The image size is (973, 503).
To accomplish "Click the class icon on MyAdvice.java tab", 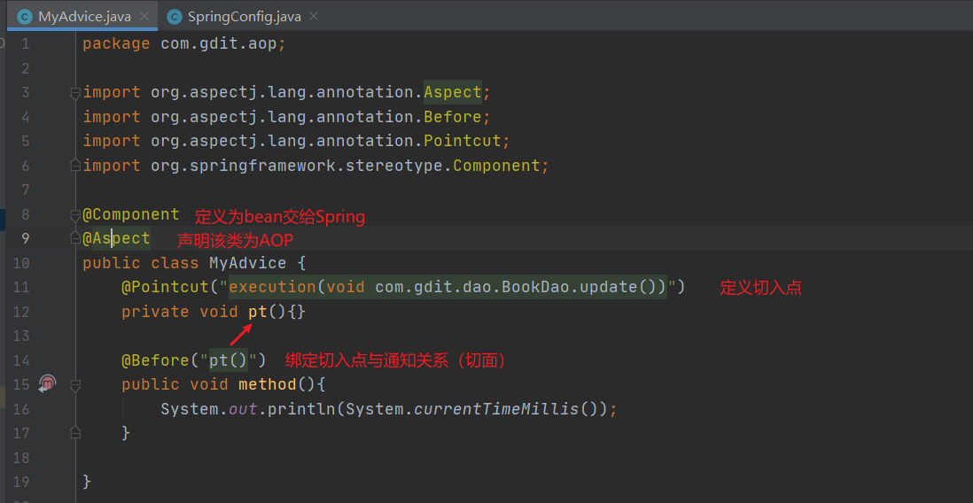I will pyautogui.click(x=24, y=17).
